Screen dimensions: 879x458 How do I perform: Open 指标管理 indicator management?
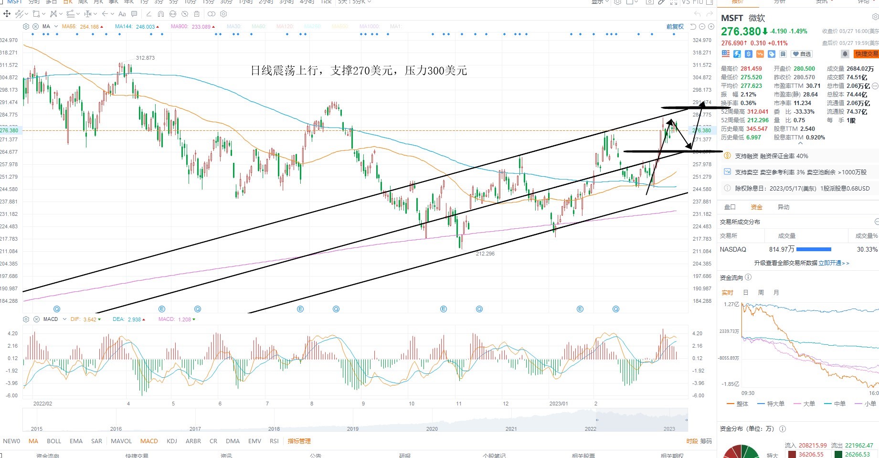(299, 441)
